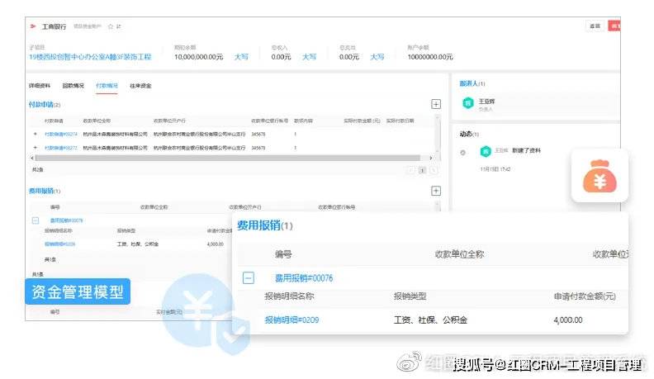Click the 返回 button in the header
Viewport: 654px width, 379px height.
[x=595, y=26]
